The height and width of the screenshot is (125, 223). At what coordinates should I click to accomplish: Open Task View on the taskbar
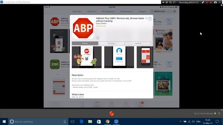point(72,122)
